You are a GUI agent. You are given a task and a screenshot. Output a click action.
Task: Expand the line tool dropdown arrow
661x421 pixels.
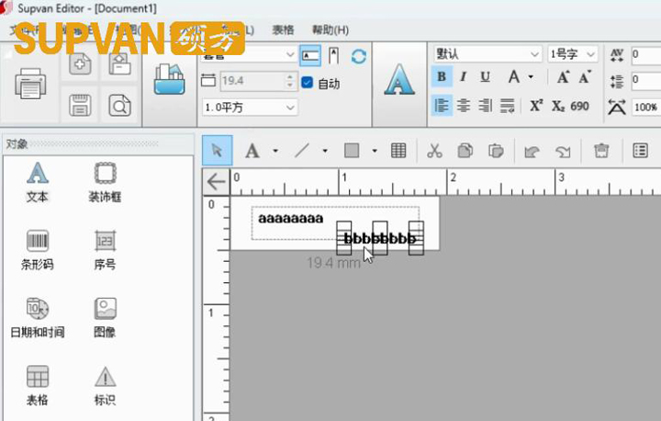point(325,151)
